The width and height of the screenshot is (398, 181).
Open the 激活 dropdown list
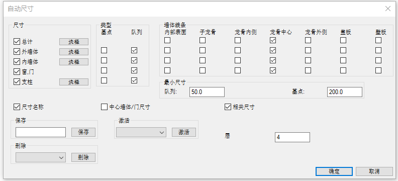click(141, 132)
